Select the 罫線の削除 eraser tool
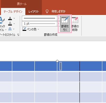The height and width of the screenshot is (103, 106). pos(75,24)
